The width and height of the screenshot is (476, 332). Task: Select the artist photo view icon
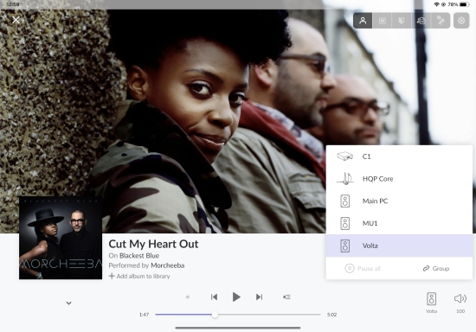coord(363,21)
